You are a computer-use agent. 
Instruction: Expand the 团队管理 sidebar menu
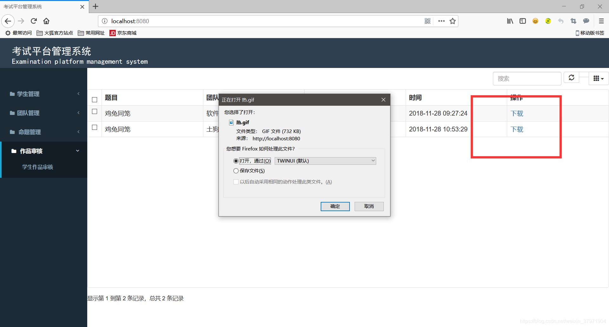[44, 113]
